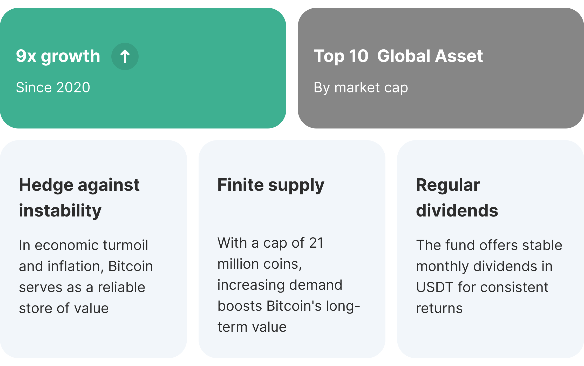Click the number "21" in the supply text
The image size is (584, 366).
pos(316,243)
